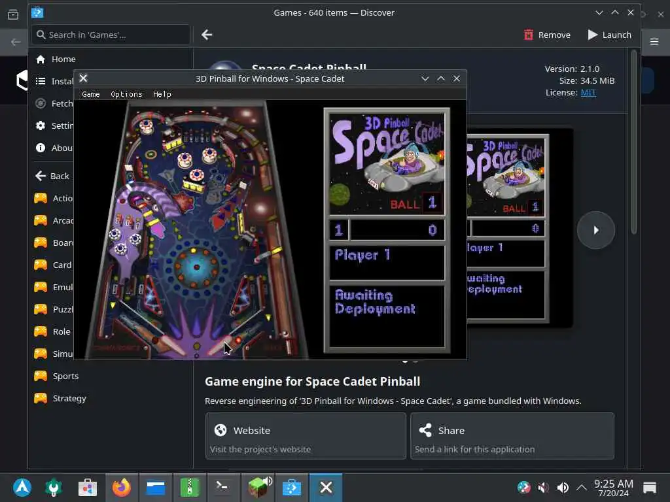
Task: Select the second screenshot page dot
Action: click(415, 361)
